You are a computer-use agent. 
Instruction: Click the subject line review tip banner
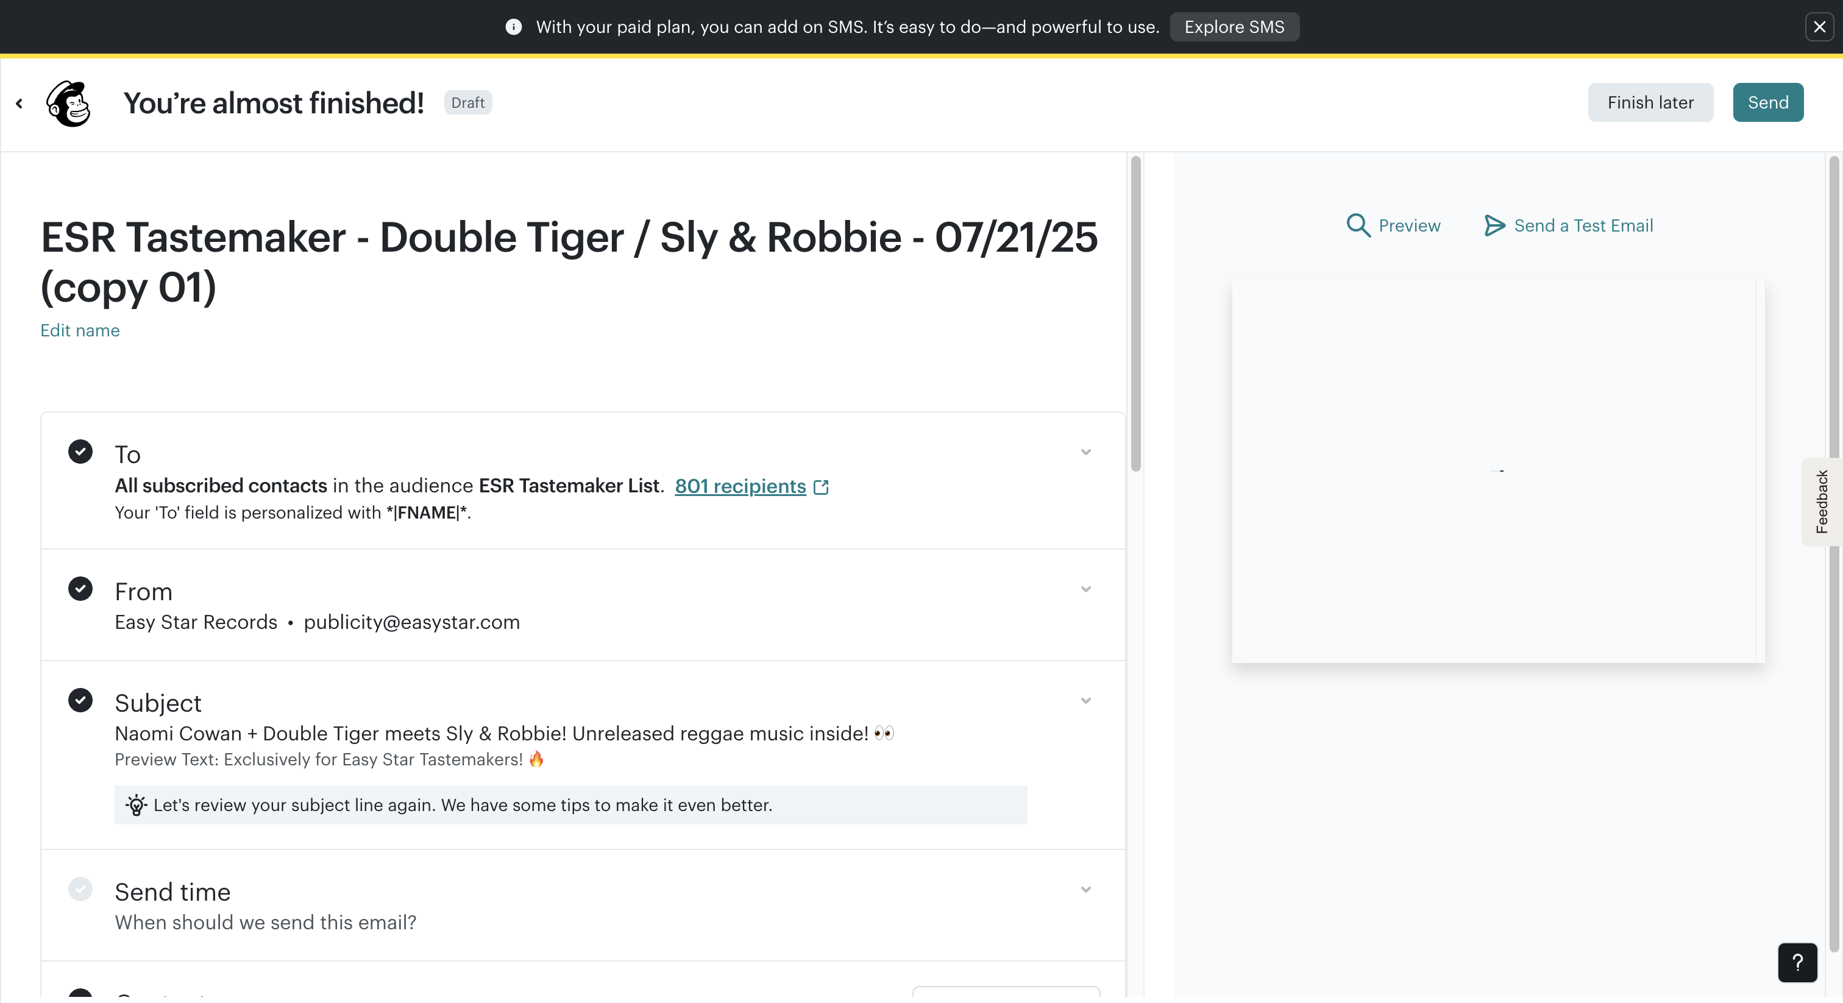[x=570, y=805]
